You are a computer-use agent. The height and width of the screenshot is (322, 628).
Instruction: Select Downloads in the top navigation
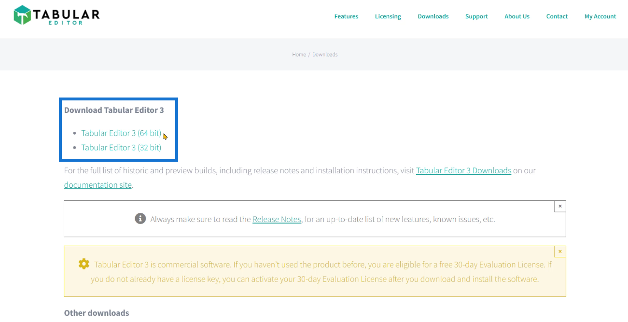coord(433,16)
